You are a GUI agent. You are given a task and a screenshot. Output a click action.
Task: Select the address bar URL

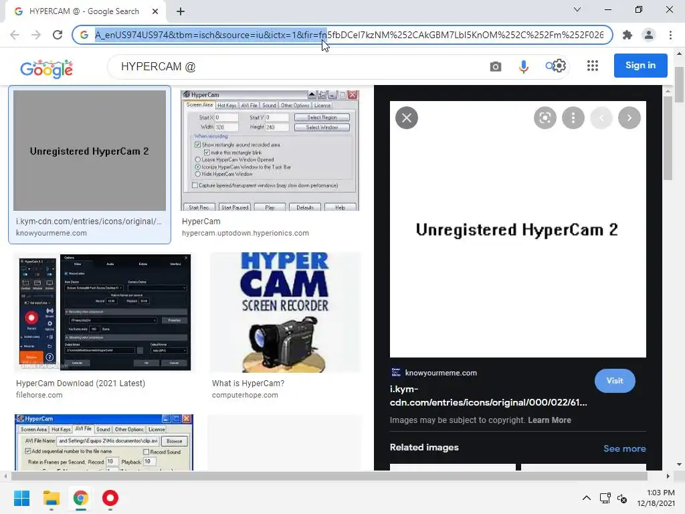coord(349,35)
